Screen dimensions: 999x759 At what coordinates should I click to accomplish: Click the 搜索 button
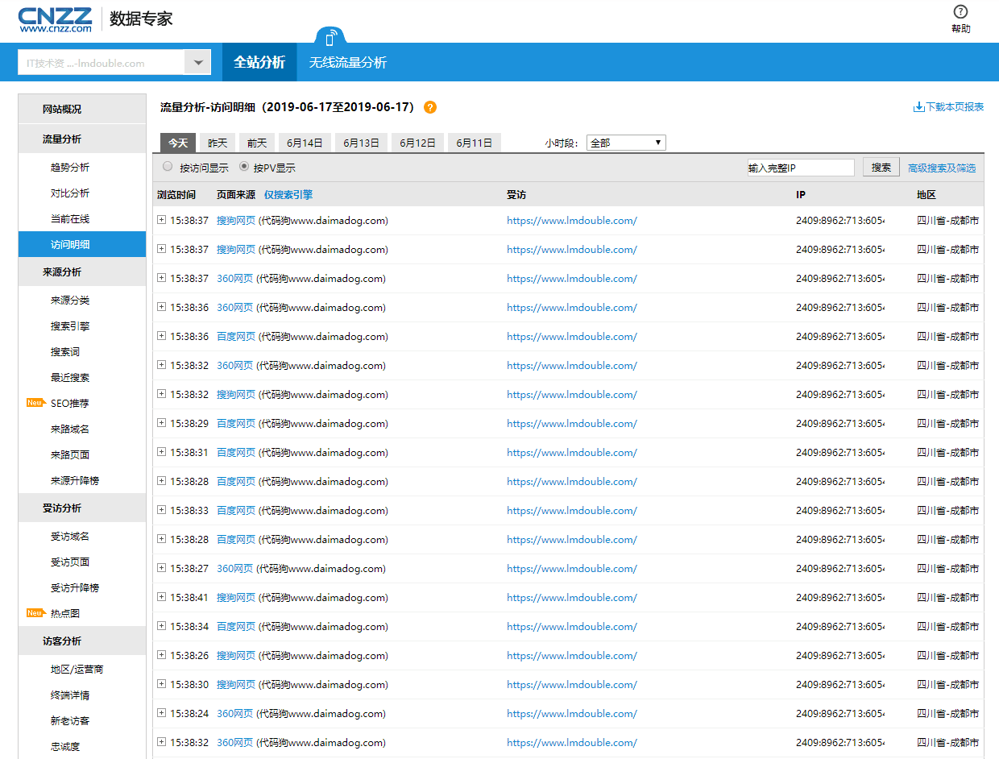point(881,168)
